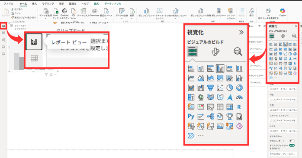Click the X 軸 data field well
Image resolution: width=302 pixels, height=158 pixels.
283,89
